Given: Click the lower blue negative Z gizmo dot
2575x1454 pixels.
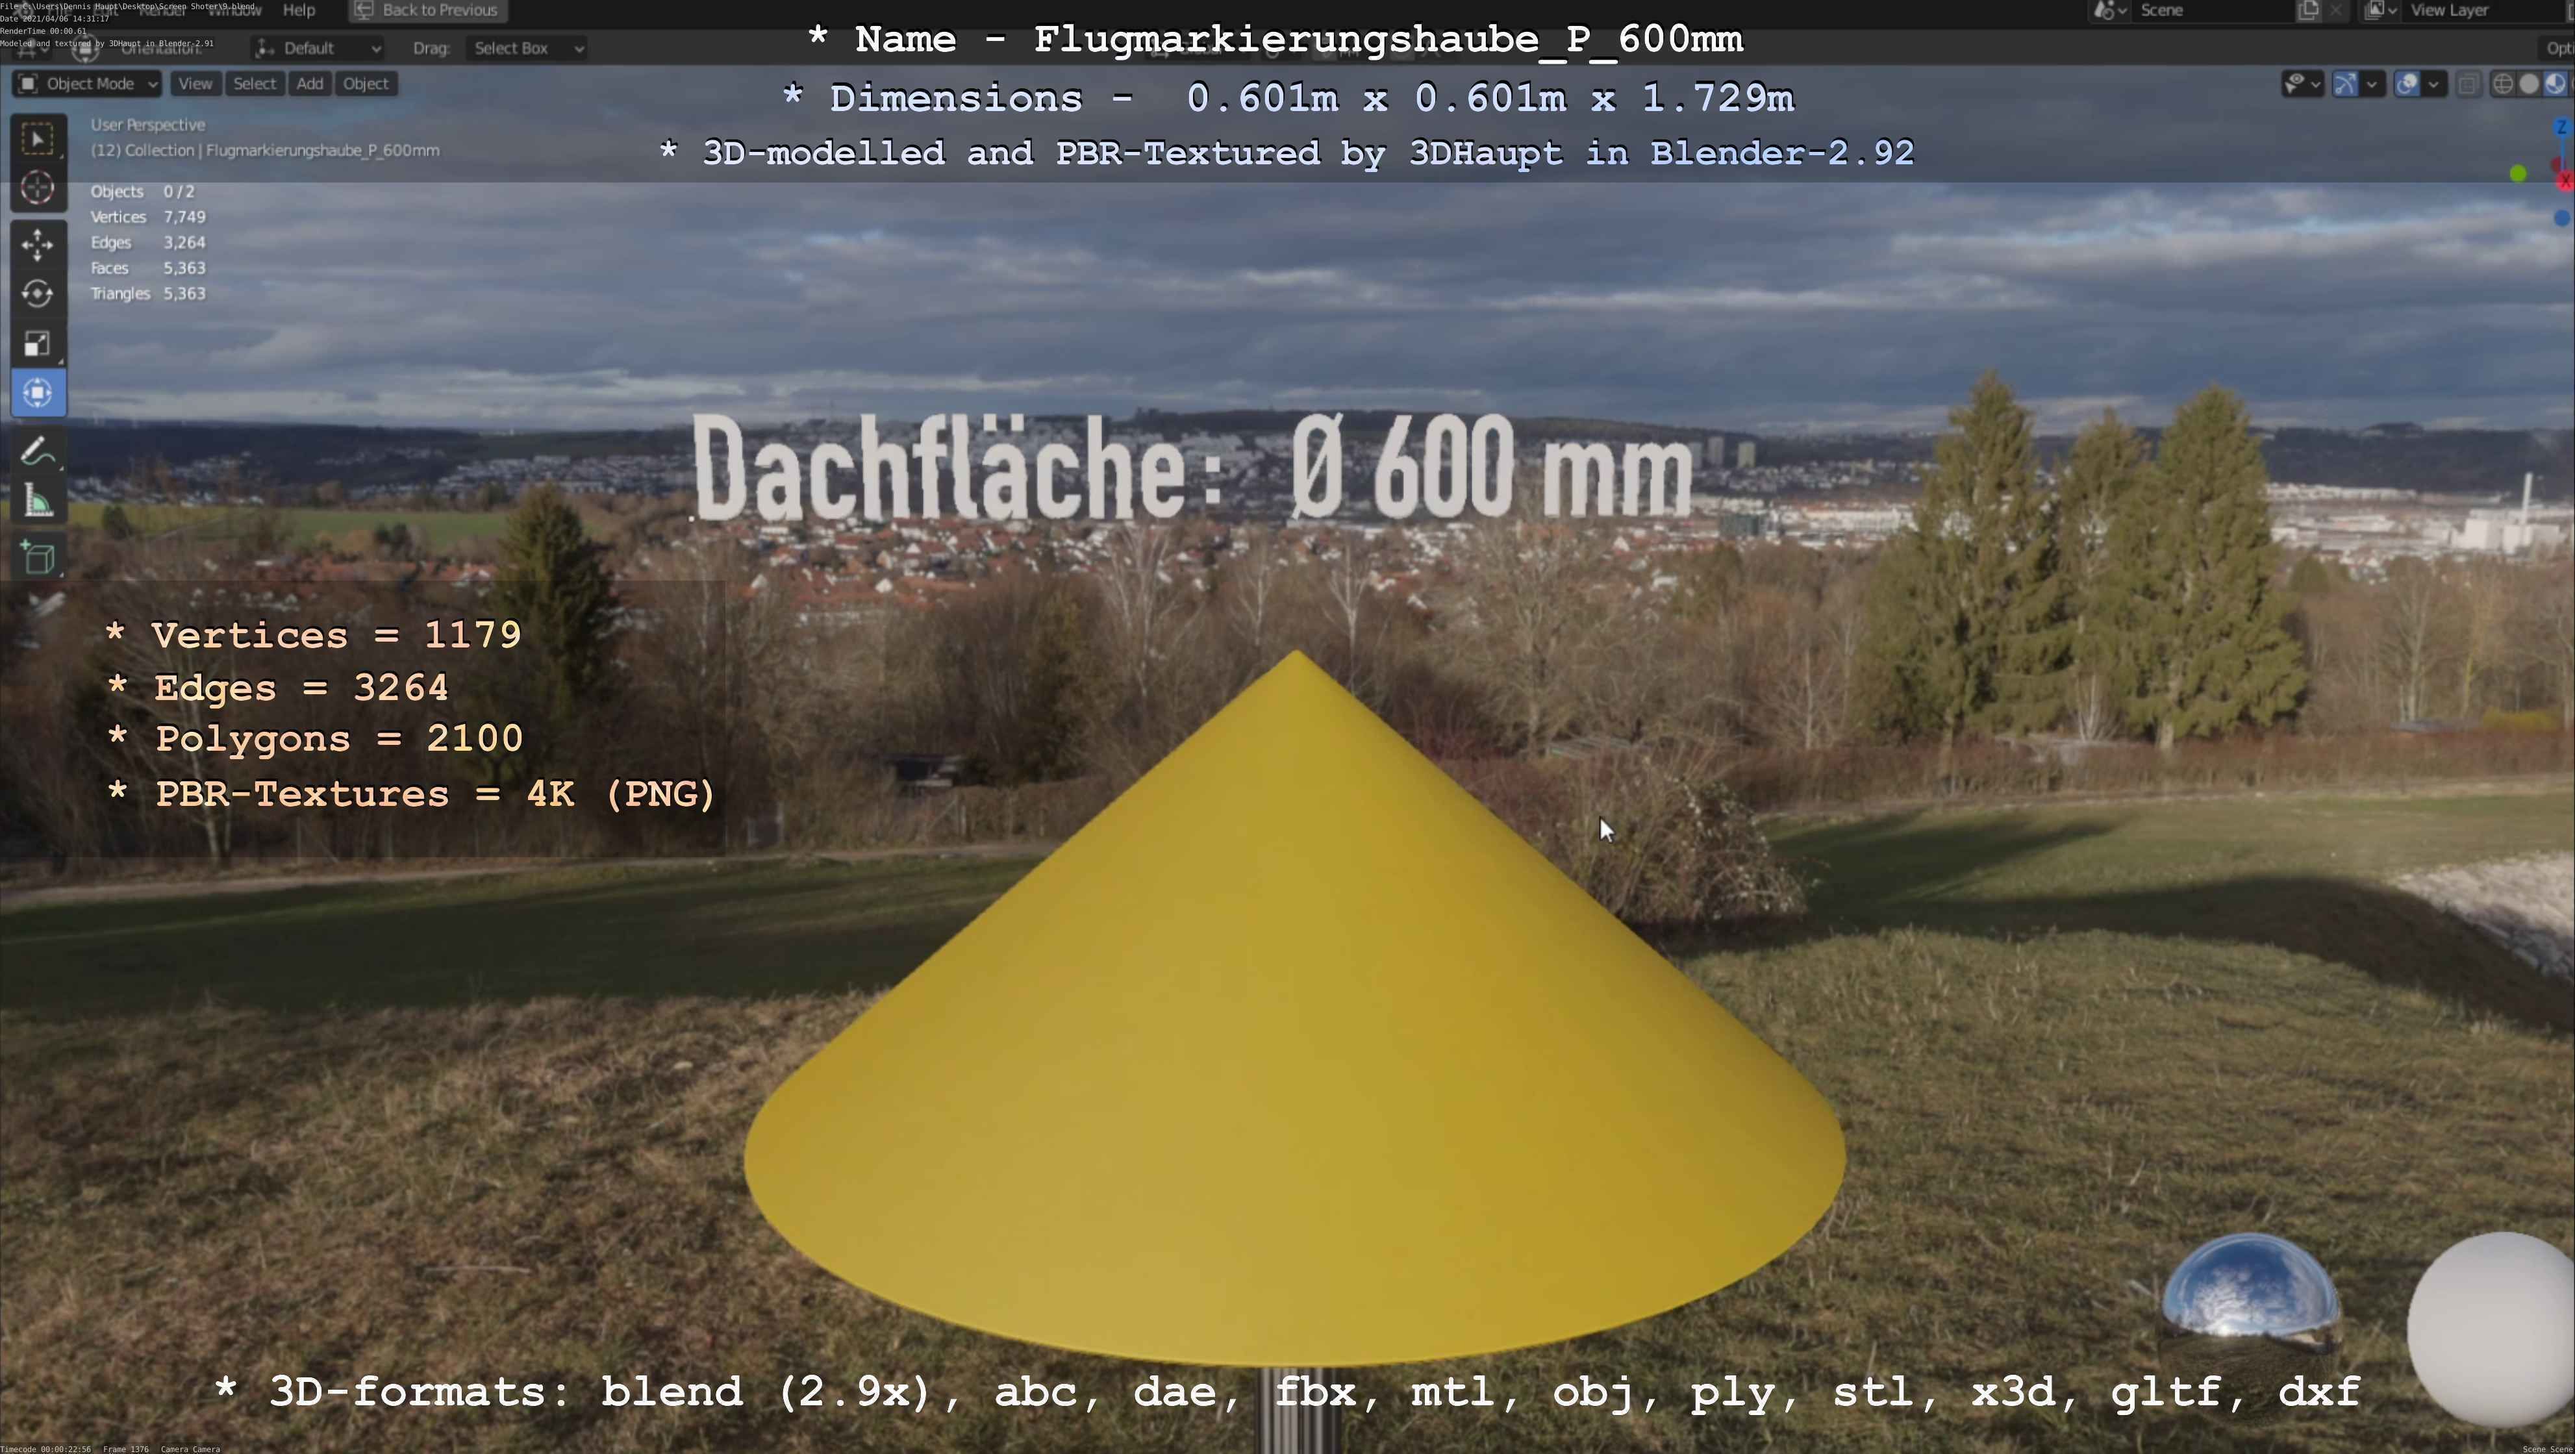Looking at the screenshot, I should tap(2562, 217).
